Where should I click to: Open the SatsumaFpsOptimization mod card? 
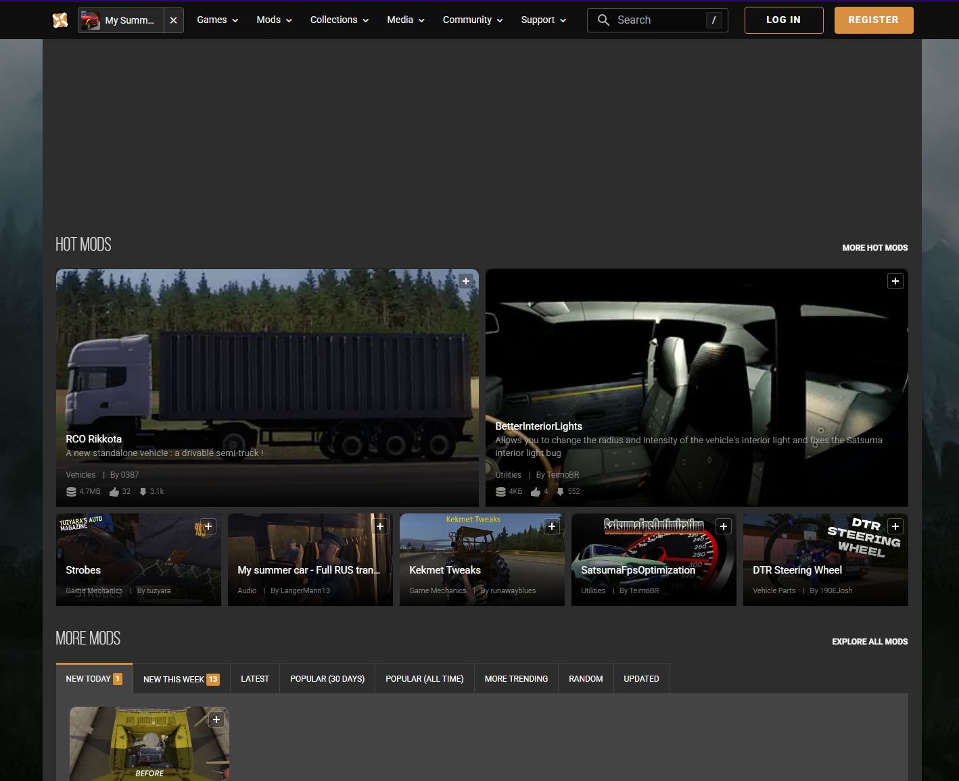[x=654, y=559]
